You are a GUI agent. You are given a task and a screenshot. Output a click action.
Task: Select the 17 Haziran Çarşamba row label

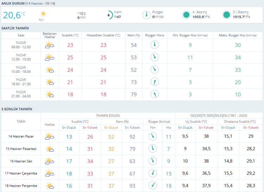tap(21, 173)
